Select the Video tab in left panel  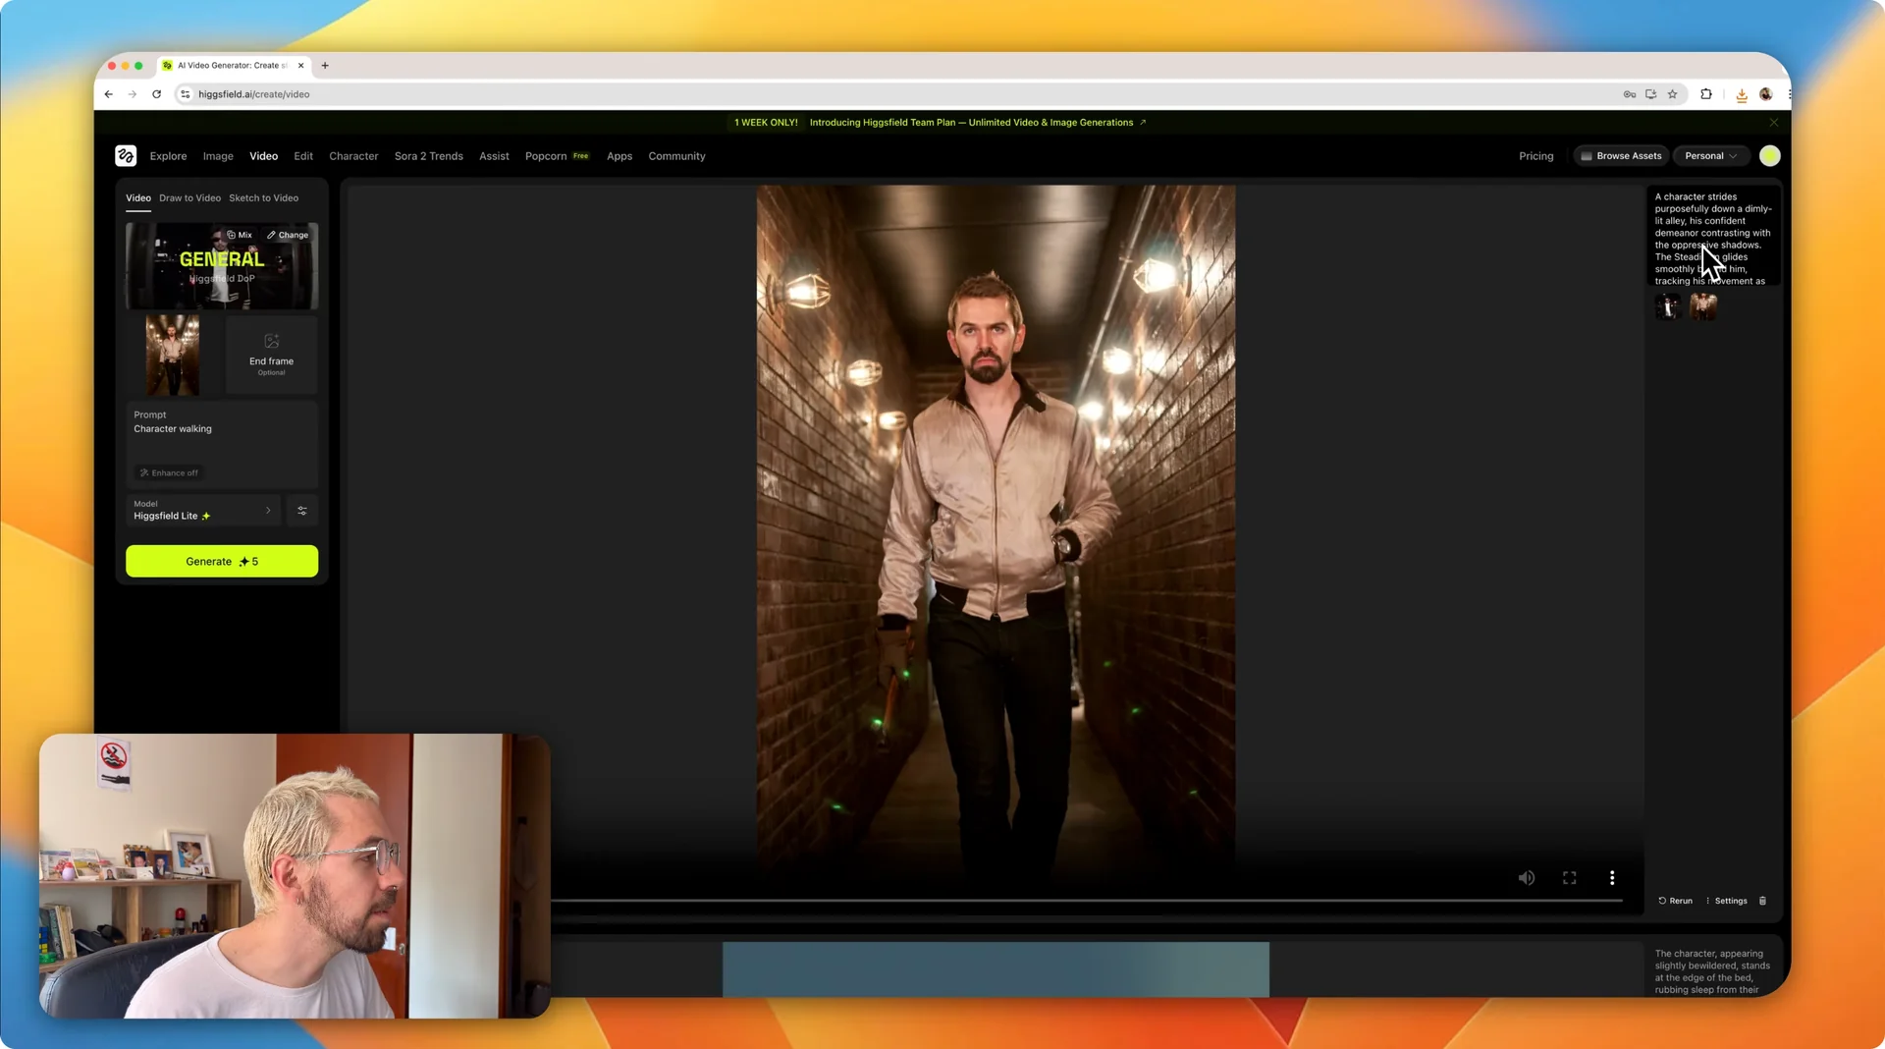138,198
